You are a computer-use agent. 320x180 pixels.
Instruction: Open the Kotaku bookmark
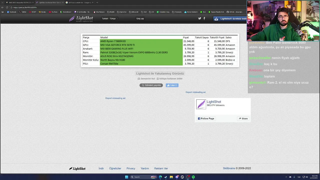click(x=42, y=12)
